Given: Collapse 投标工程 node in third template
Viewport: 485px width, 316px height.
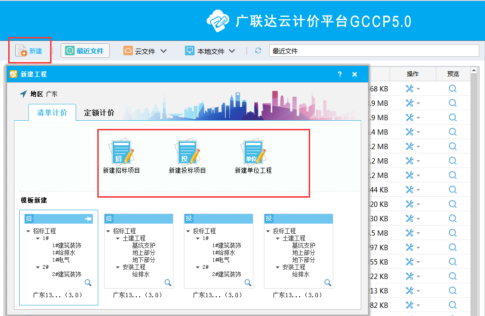Looking at the screenshot, I should click(x=188, y=231).
